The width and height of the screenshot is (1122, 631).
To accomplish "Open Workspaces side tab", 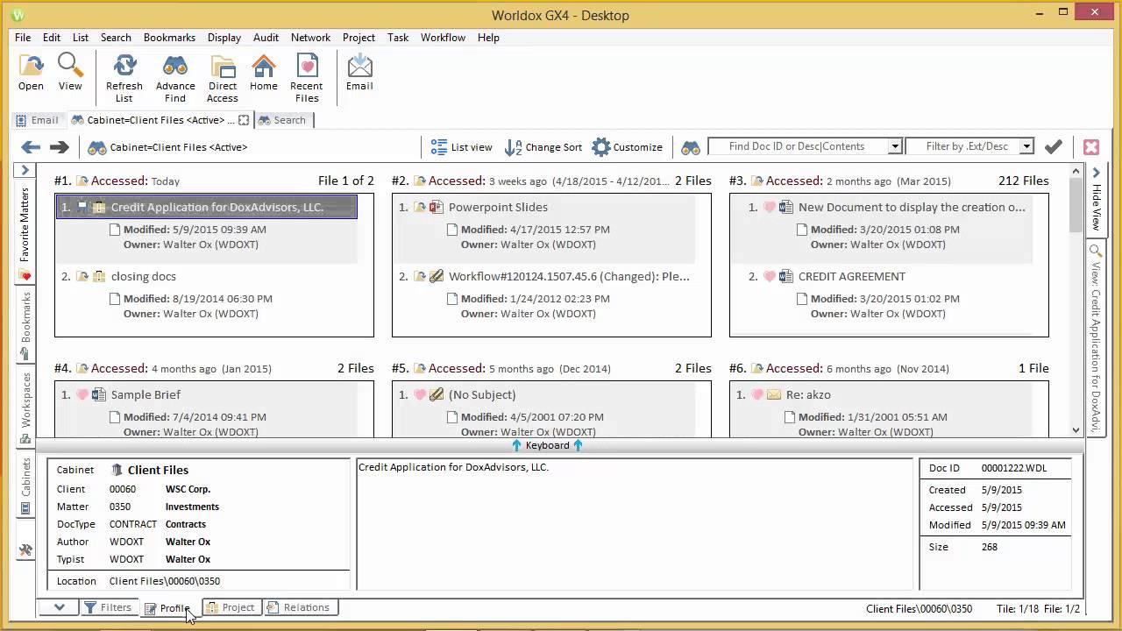I will coord(25,408).
